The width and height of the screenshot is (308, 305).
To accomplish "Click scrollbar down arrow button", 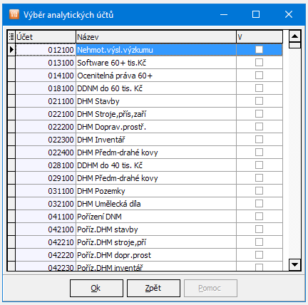I will (294, 264).
